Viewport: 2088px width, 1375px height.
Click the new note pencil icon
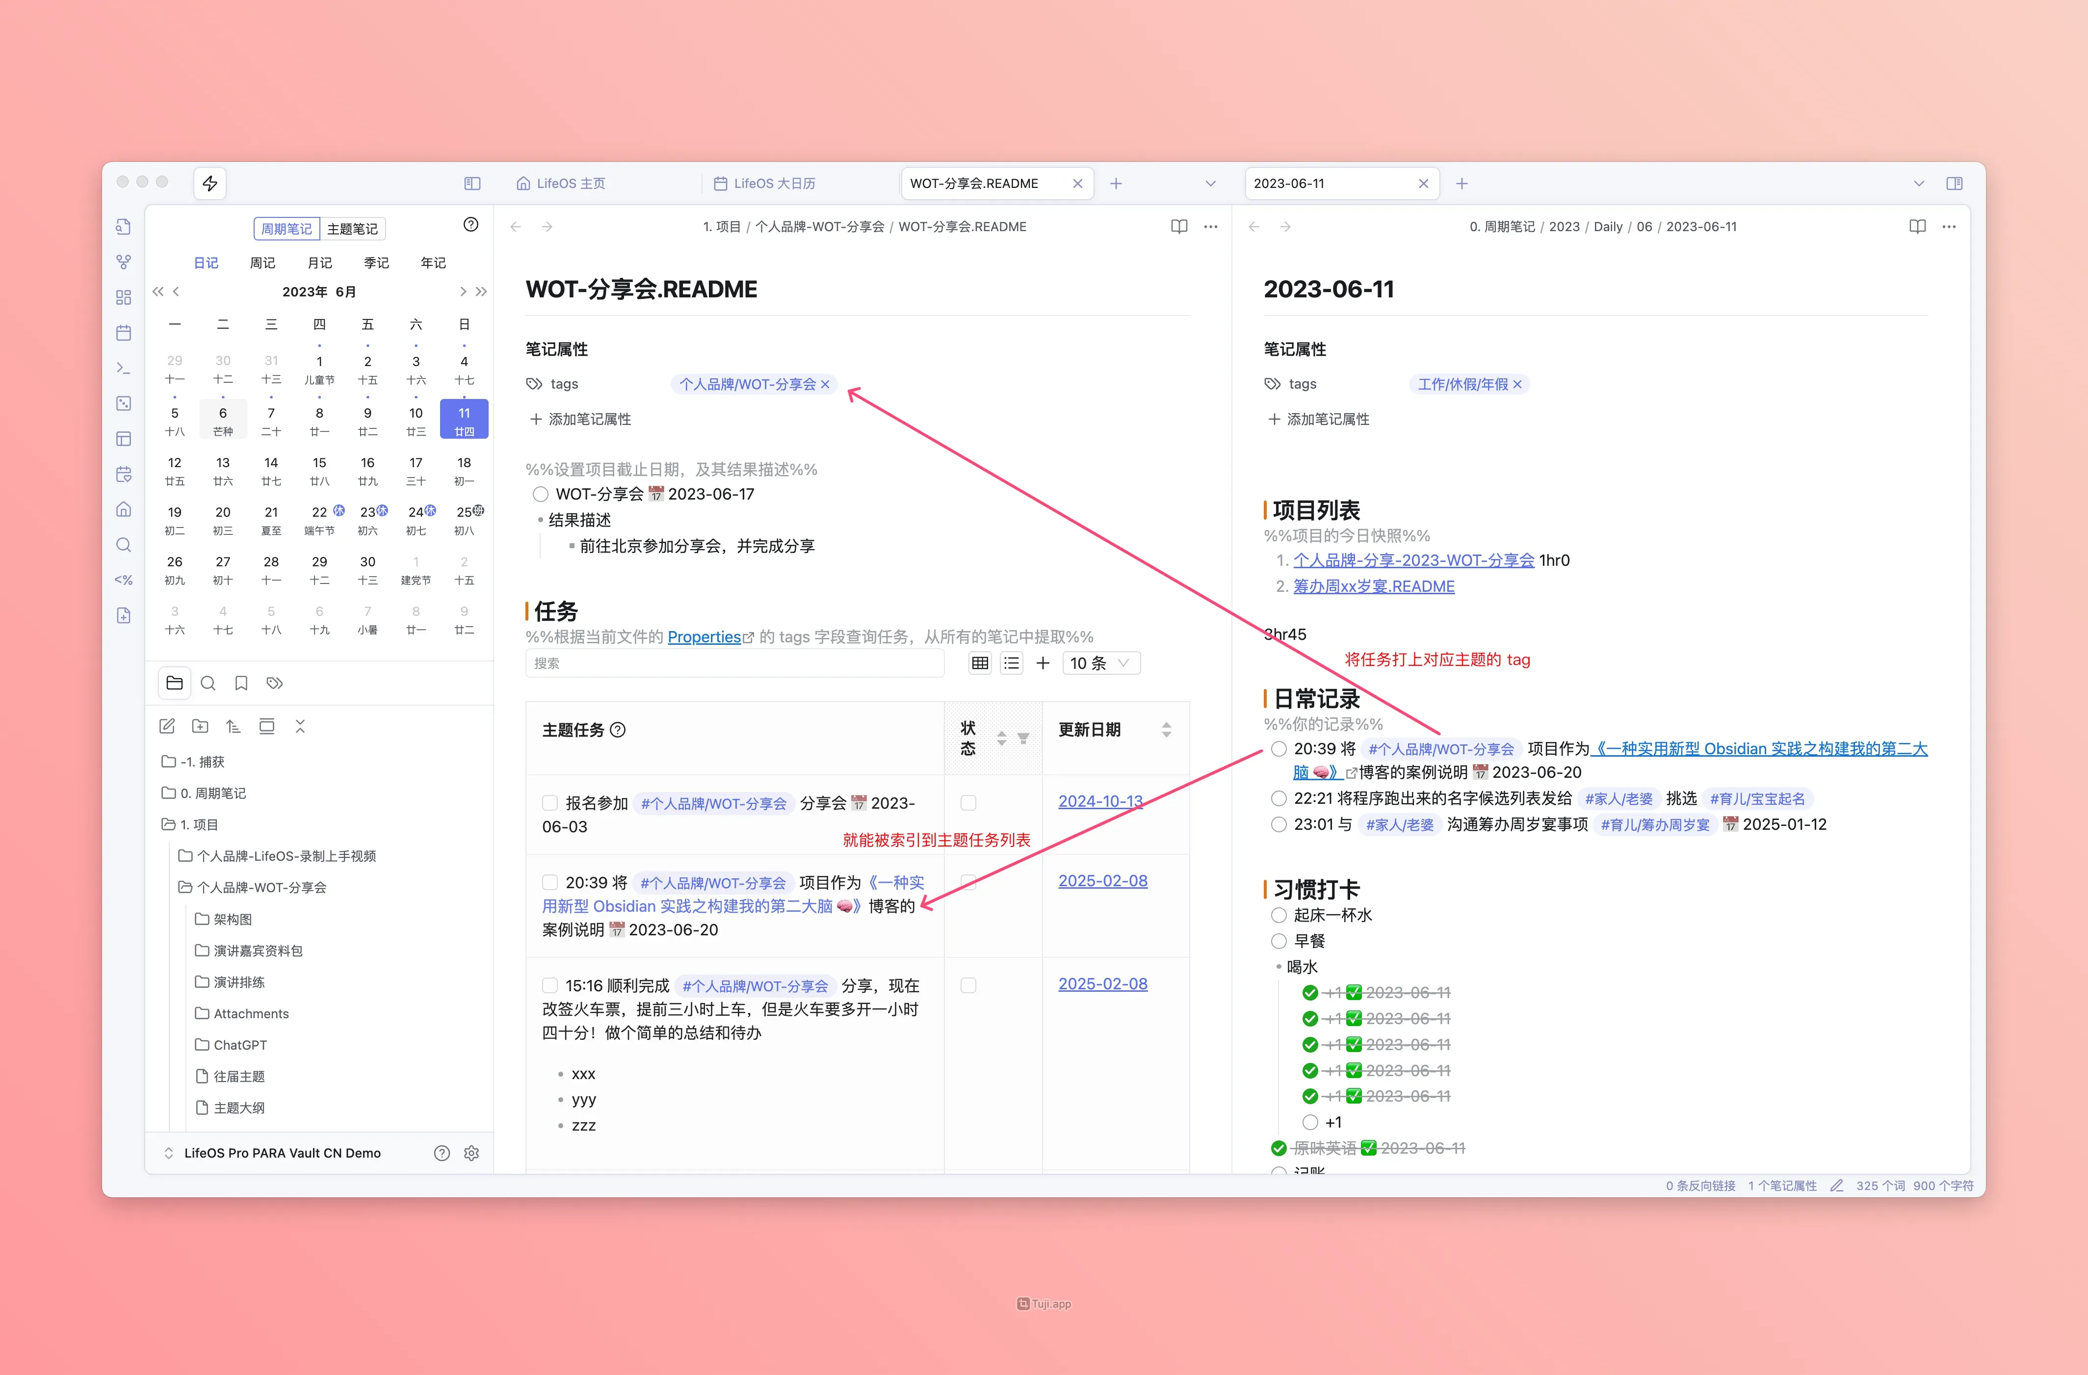pos(167,727)
